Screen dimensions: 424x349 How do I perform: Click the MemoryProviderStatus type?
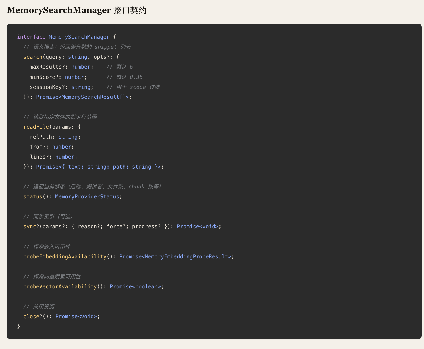pos(87,197)
